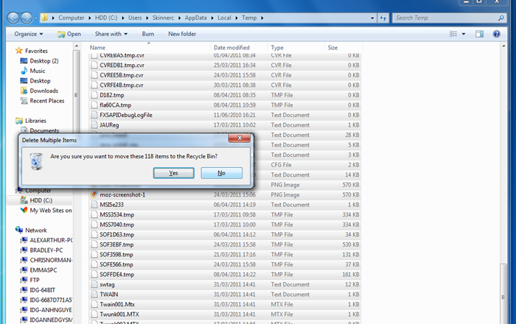
Task: Go forward with the Forward arrow
Action: click(x=27, y=18)
